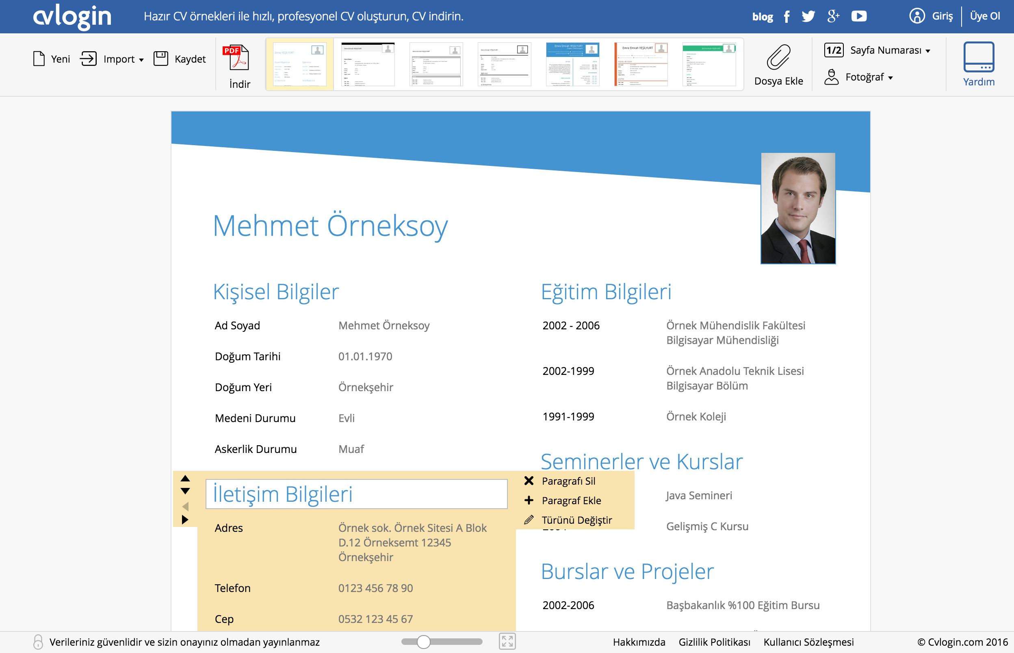Click the İletişim Bilgileri title input field
This screenshot has height=653, width=1014.
[356, 494]
